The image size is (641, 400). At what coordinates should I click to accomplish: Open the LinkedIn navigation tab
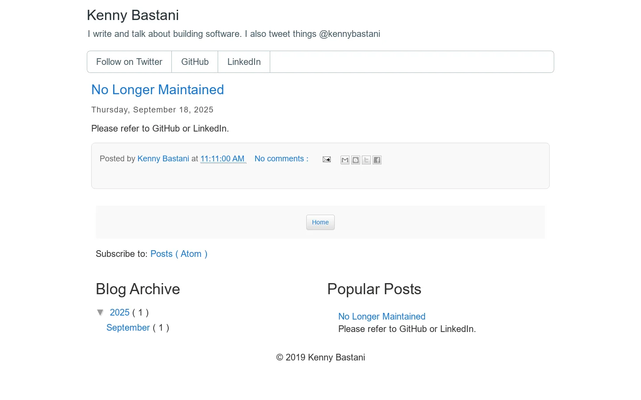pyautogui.click(x=244, y=62)
